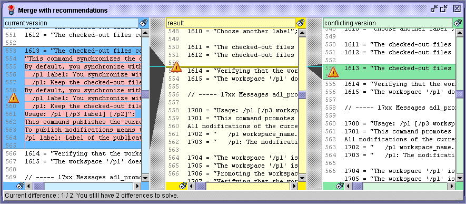Click the warning icon in current version pane
This screenshot has width=466, height=204.
tap(14, 98)
